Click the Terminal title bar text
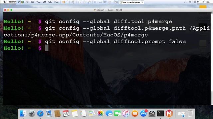 click(108, 10)
